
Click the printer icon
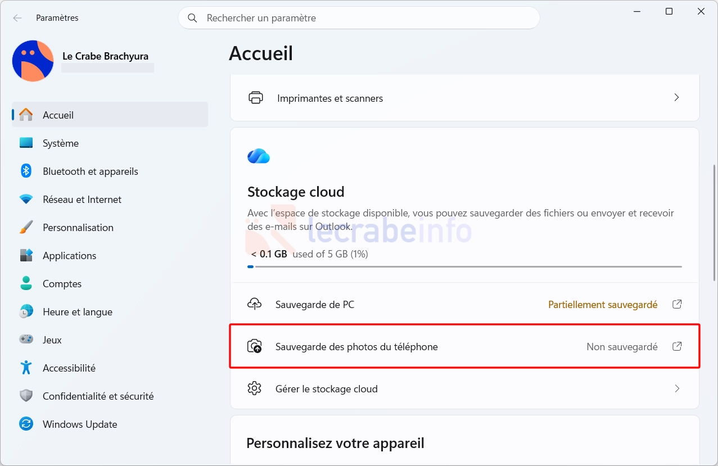[256, 98]
